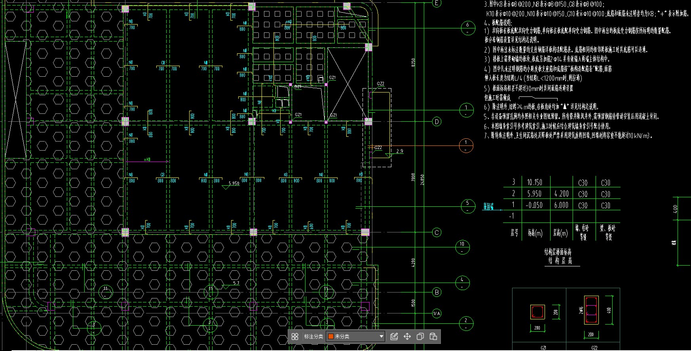The width and height of the screenshot is (691, 351).
Task: Click the 2.9 elevation label
Action: [400, 151]
